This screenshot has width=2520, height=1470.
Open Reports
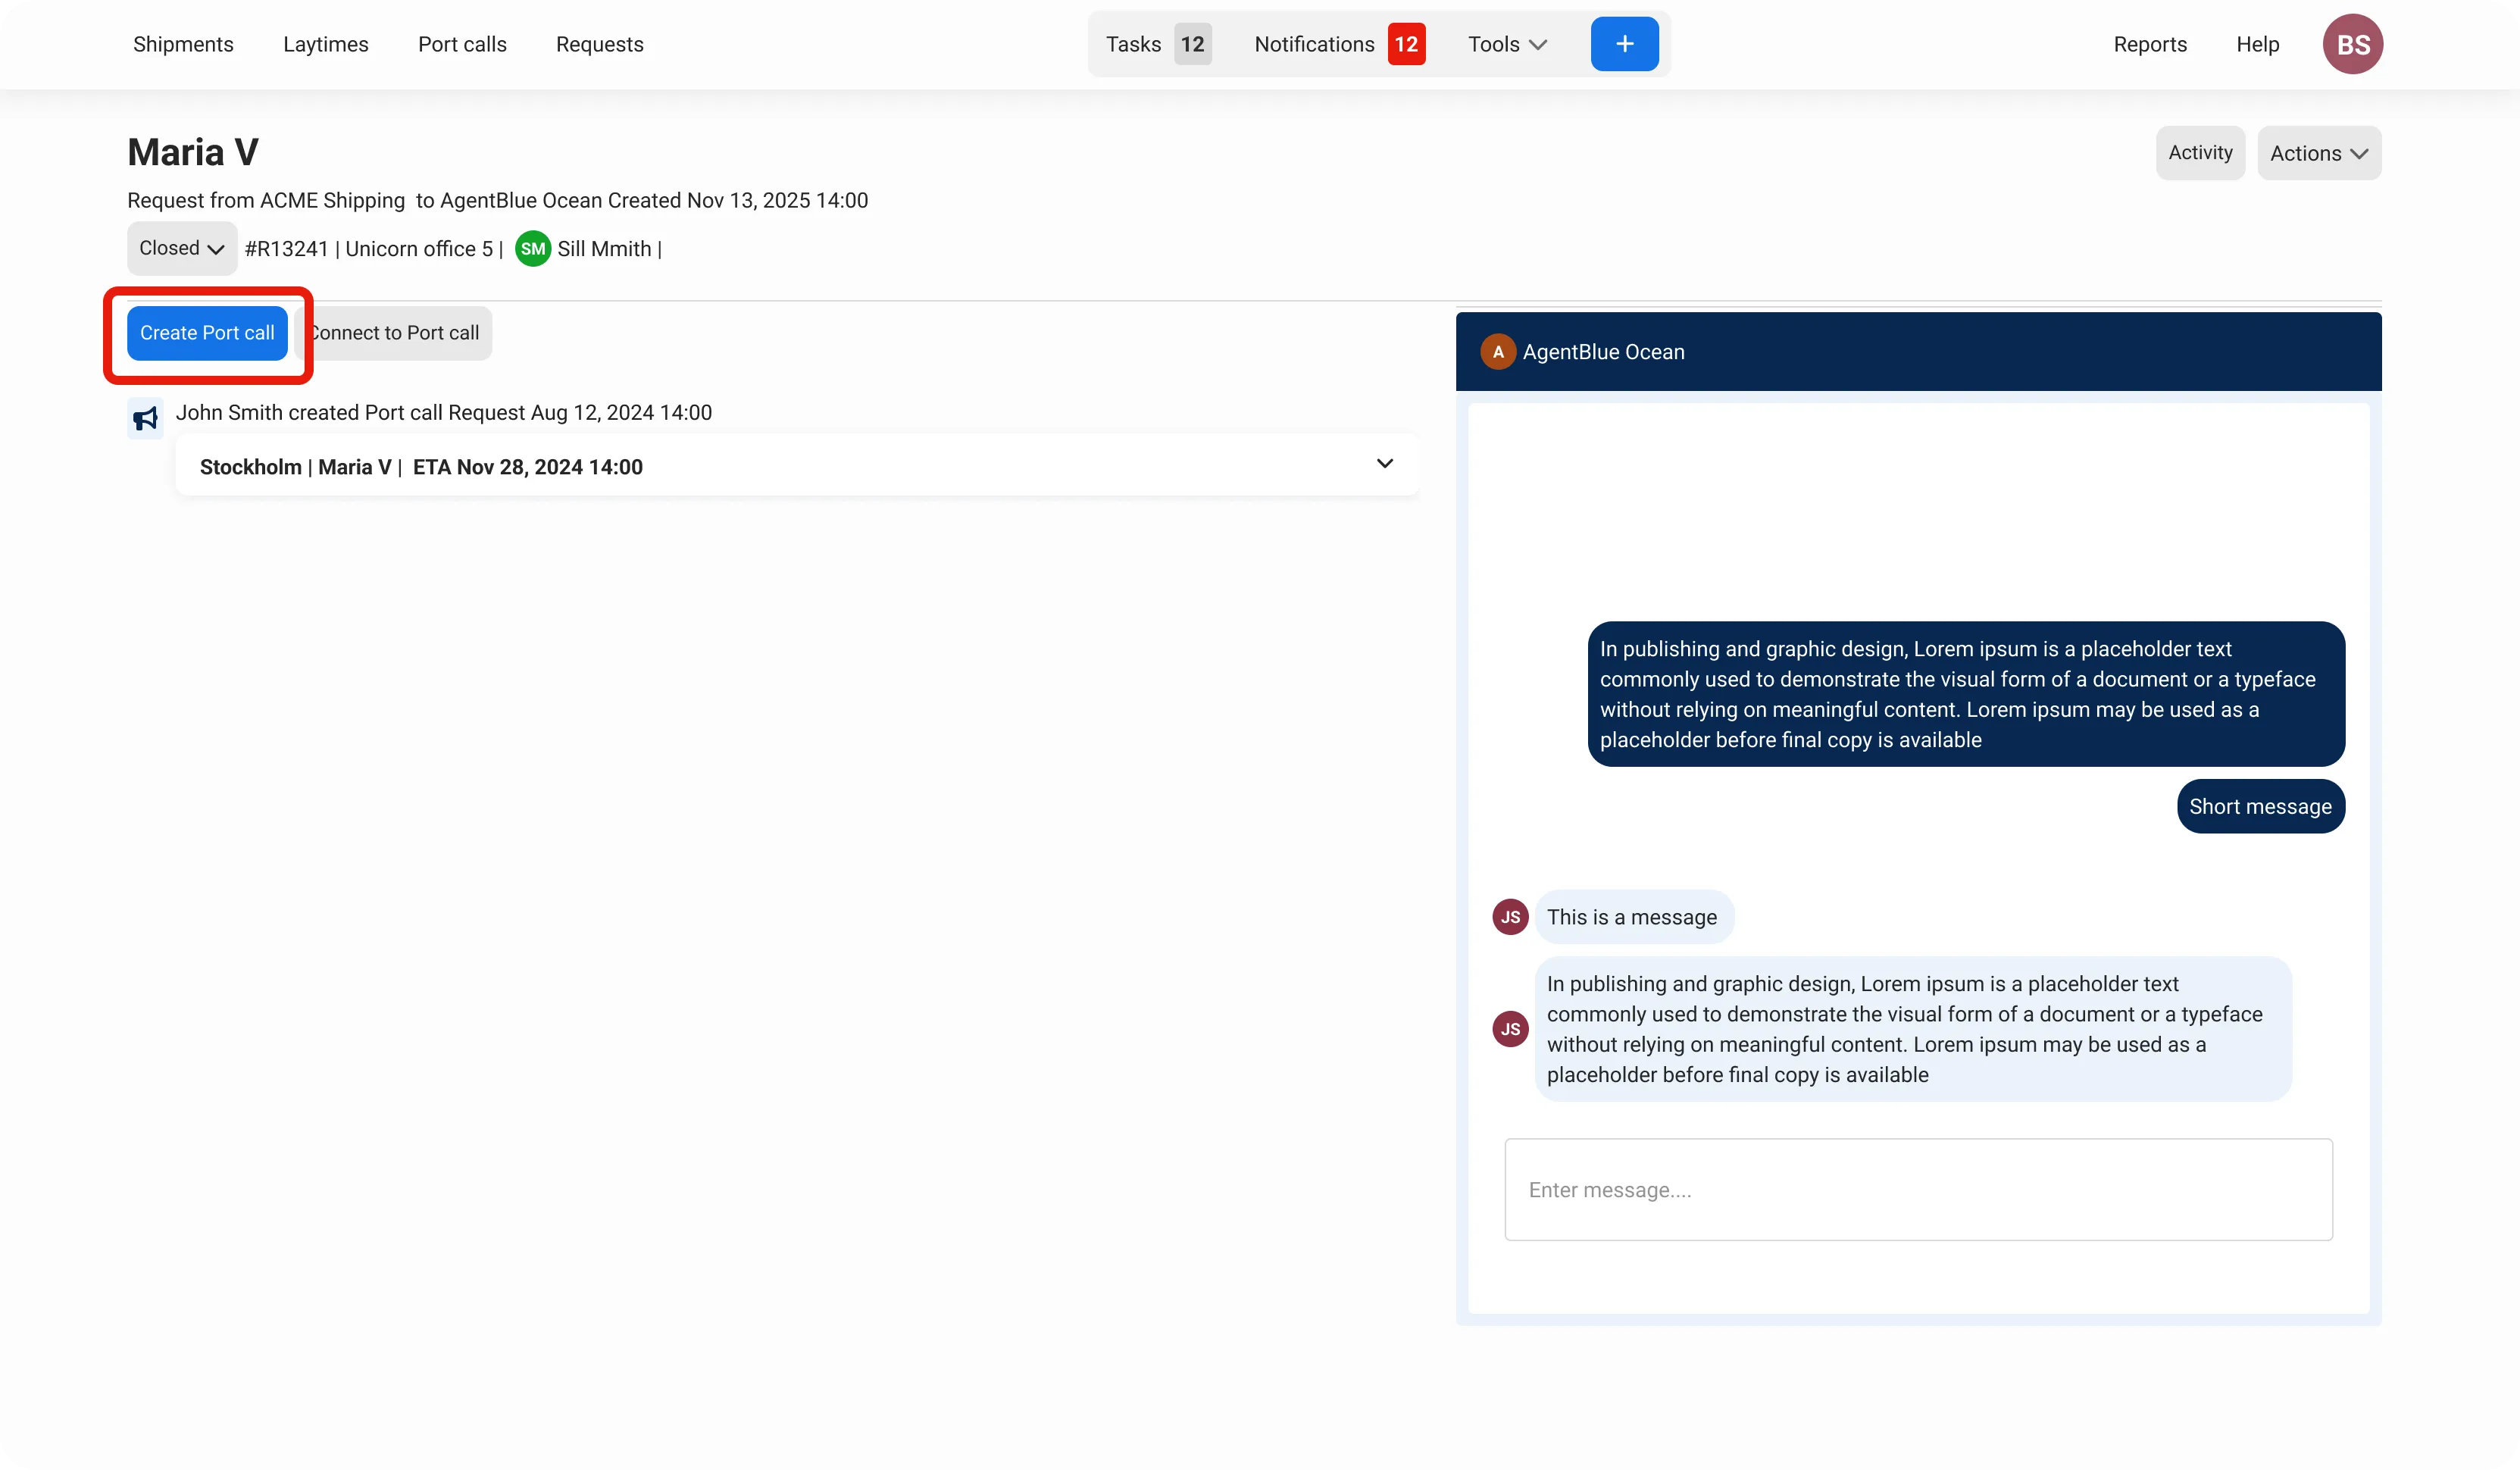coord(2150,44)
